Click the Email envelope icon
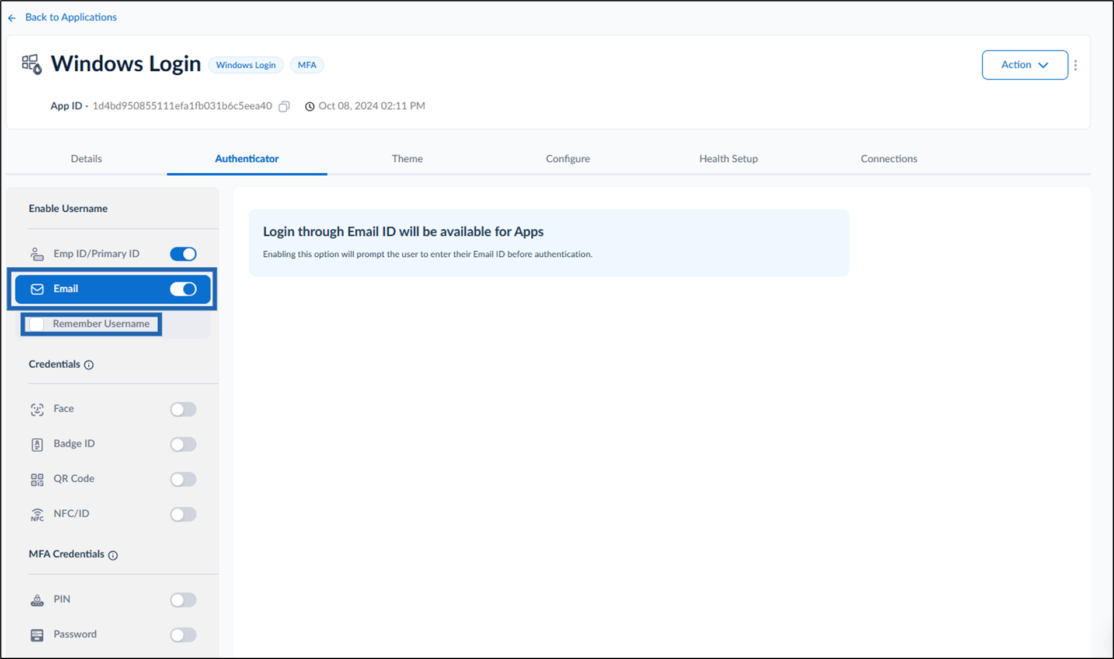Image resolution: width=1114 pixels, height=659 pixels. click(x=37, y=289)
